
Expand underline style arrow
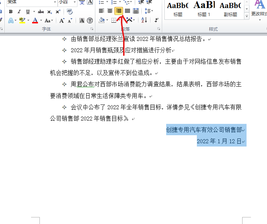pyautogui.click(x=34, y=12)
